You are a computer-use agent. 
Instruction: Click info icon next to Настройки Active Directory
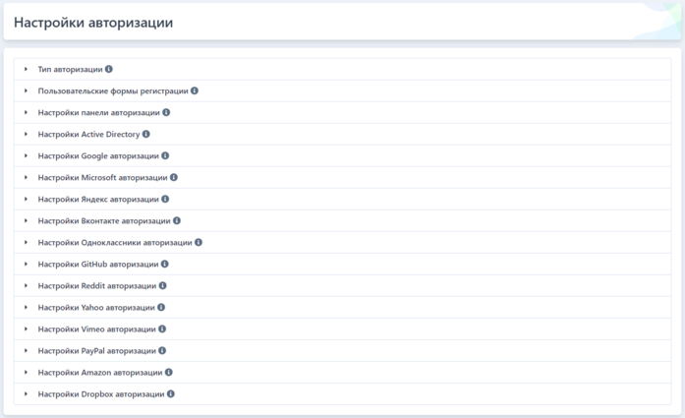point(146,135)
